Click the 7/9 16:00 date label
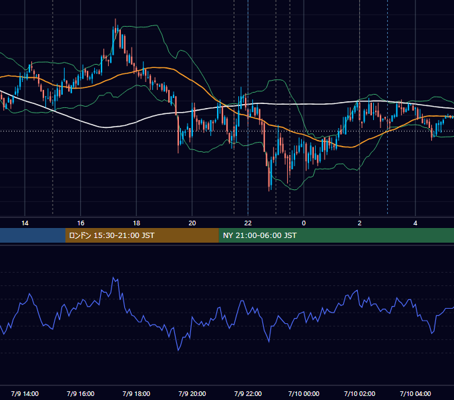The image size is (454, 400). click(81, 393)
